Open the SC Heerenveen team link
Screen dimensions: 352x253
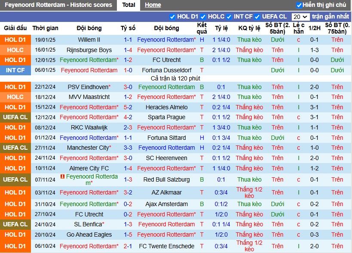[167, 158]
